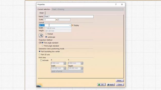161x90 pixels.
Task: Click the page orientation A icon
Action: click(x=41, y=35)
